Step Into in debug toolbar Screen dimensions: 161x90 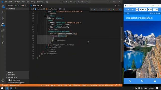102,10
